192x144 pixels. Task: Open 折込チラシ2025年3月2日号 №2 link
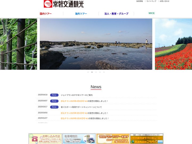pyautogui.click(x=74, y=113)
